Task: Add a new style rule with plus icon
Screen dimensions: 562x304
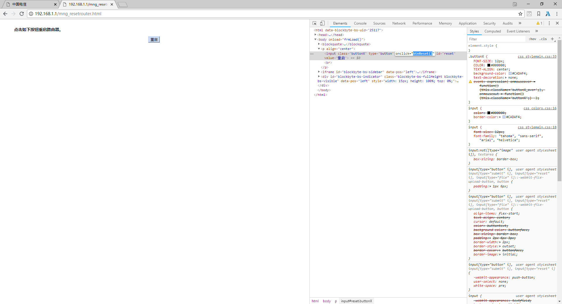Action: point(552,39)
